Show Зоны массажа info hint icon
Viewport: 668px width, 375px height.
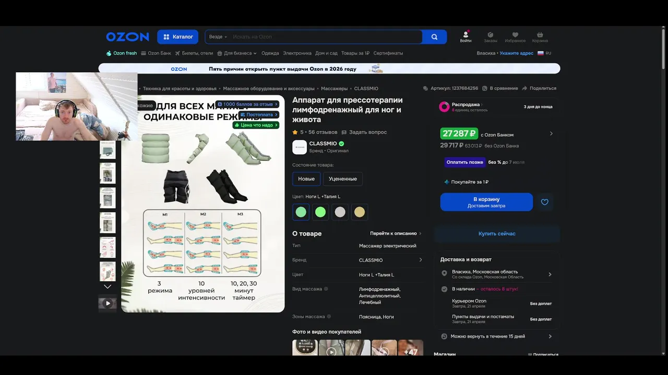pyautogui.click(x=329, y=316)
